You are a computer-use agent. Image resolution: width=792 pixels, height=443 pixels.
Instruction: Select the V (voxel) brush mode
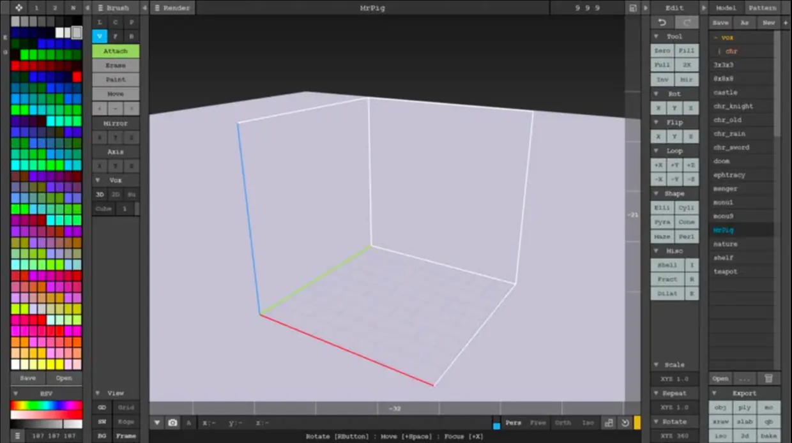tap(100, 36)
